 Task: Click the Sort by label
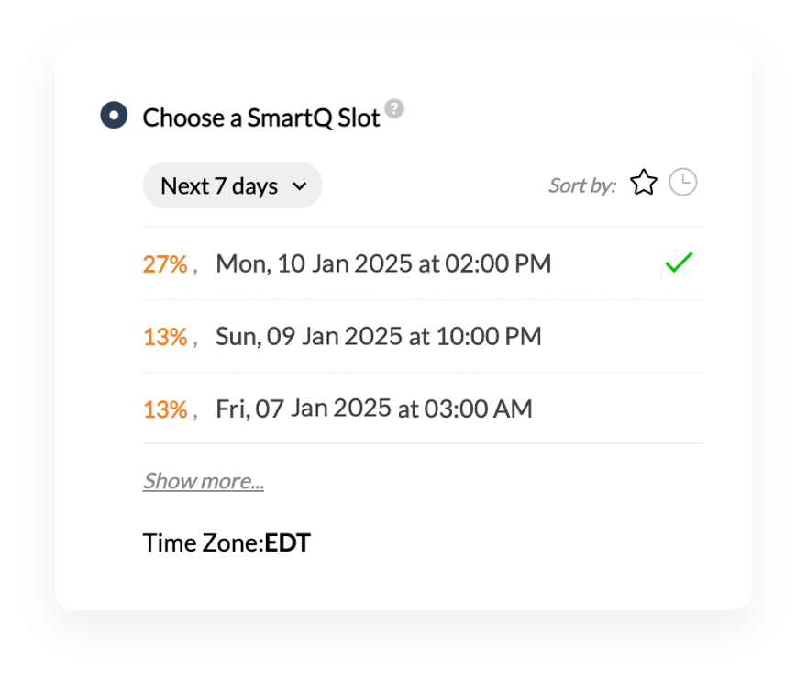(581, 185)
